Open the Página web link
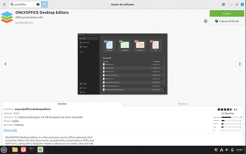 [x=10, y=130]
